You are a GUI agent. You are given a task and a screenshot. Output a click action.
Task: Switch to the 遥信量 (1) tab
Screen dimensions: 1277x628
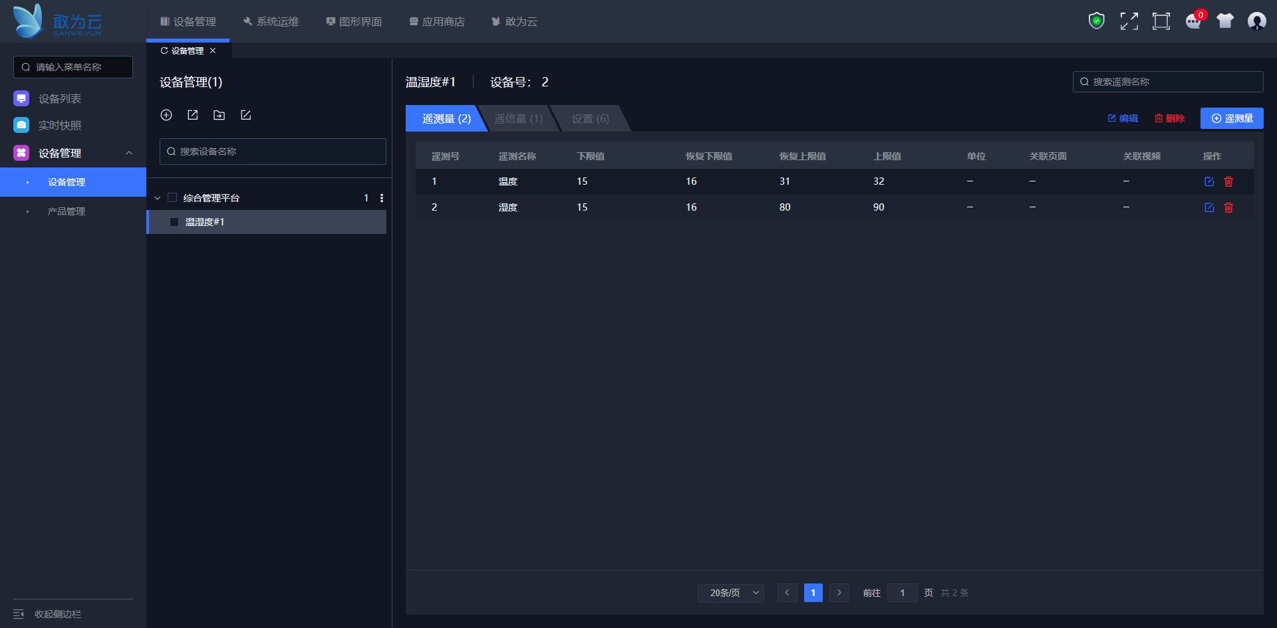pos(518,118)
